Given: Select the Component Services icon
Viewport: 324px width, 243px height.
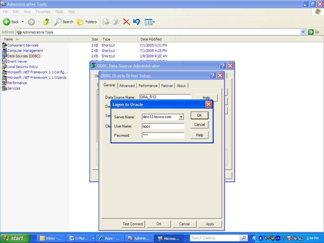Looking at the screenshot, I should point(4,45).
